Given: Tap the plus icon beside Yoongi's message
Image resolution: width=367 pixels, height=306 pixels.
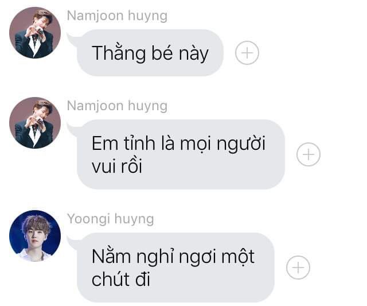Looking at the screenshot, I should pos(298,268).
